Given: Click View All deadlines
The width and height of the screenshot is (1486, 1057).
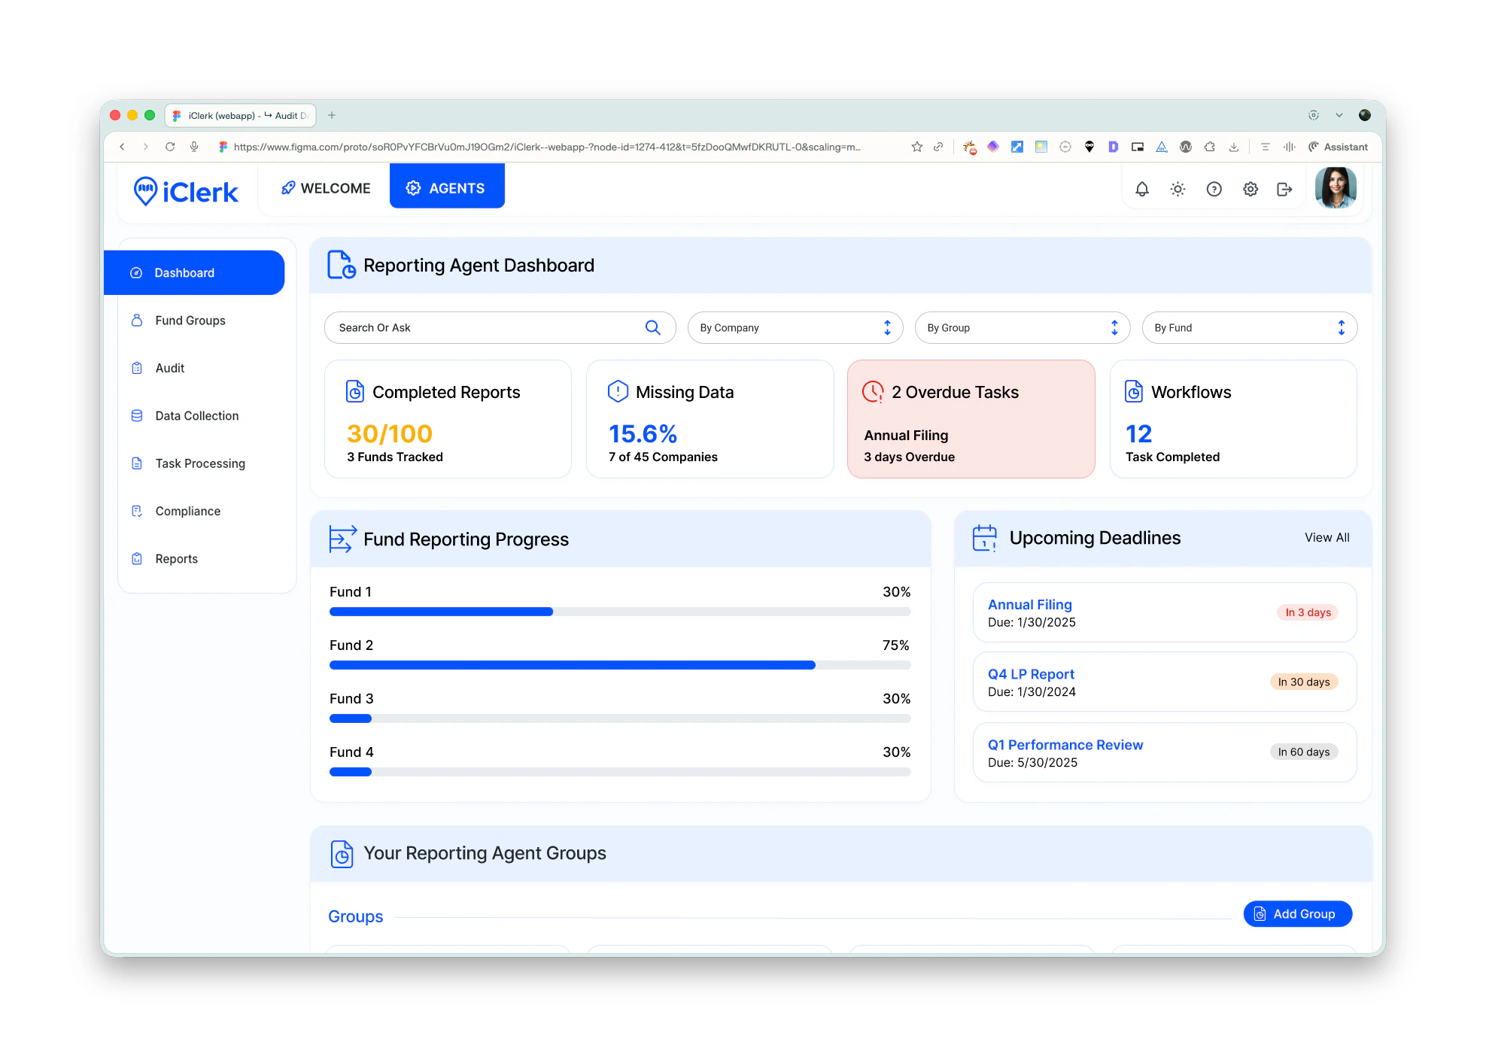Looking at the screenshot, I should click(1326, 538).
